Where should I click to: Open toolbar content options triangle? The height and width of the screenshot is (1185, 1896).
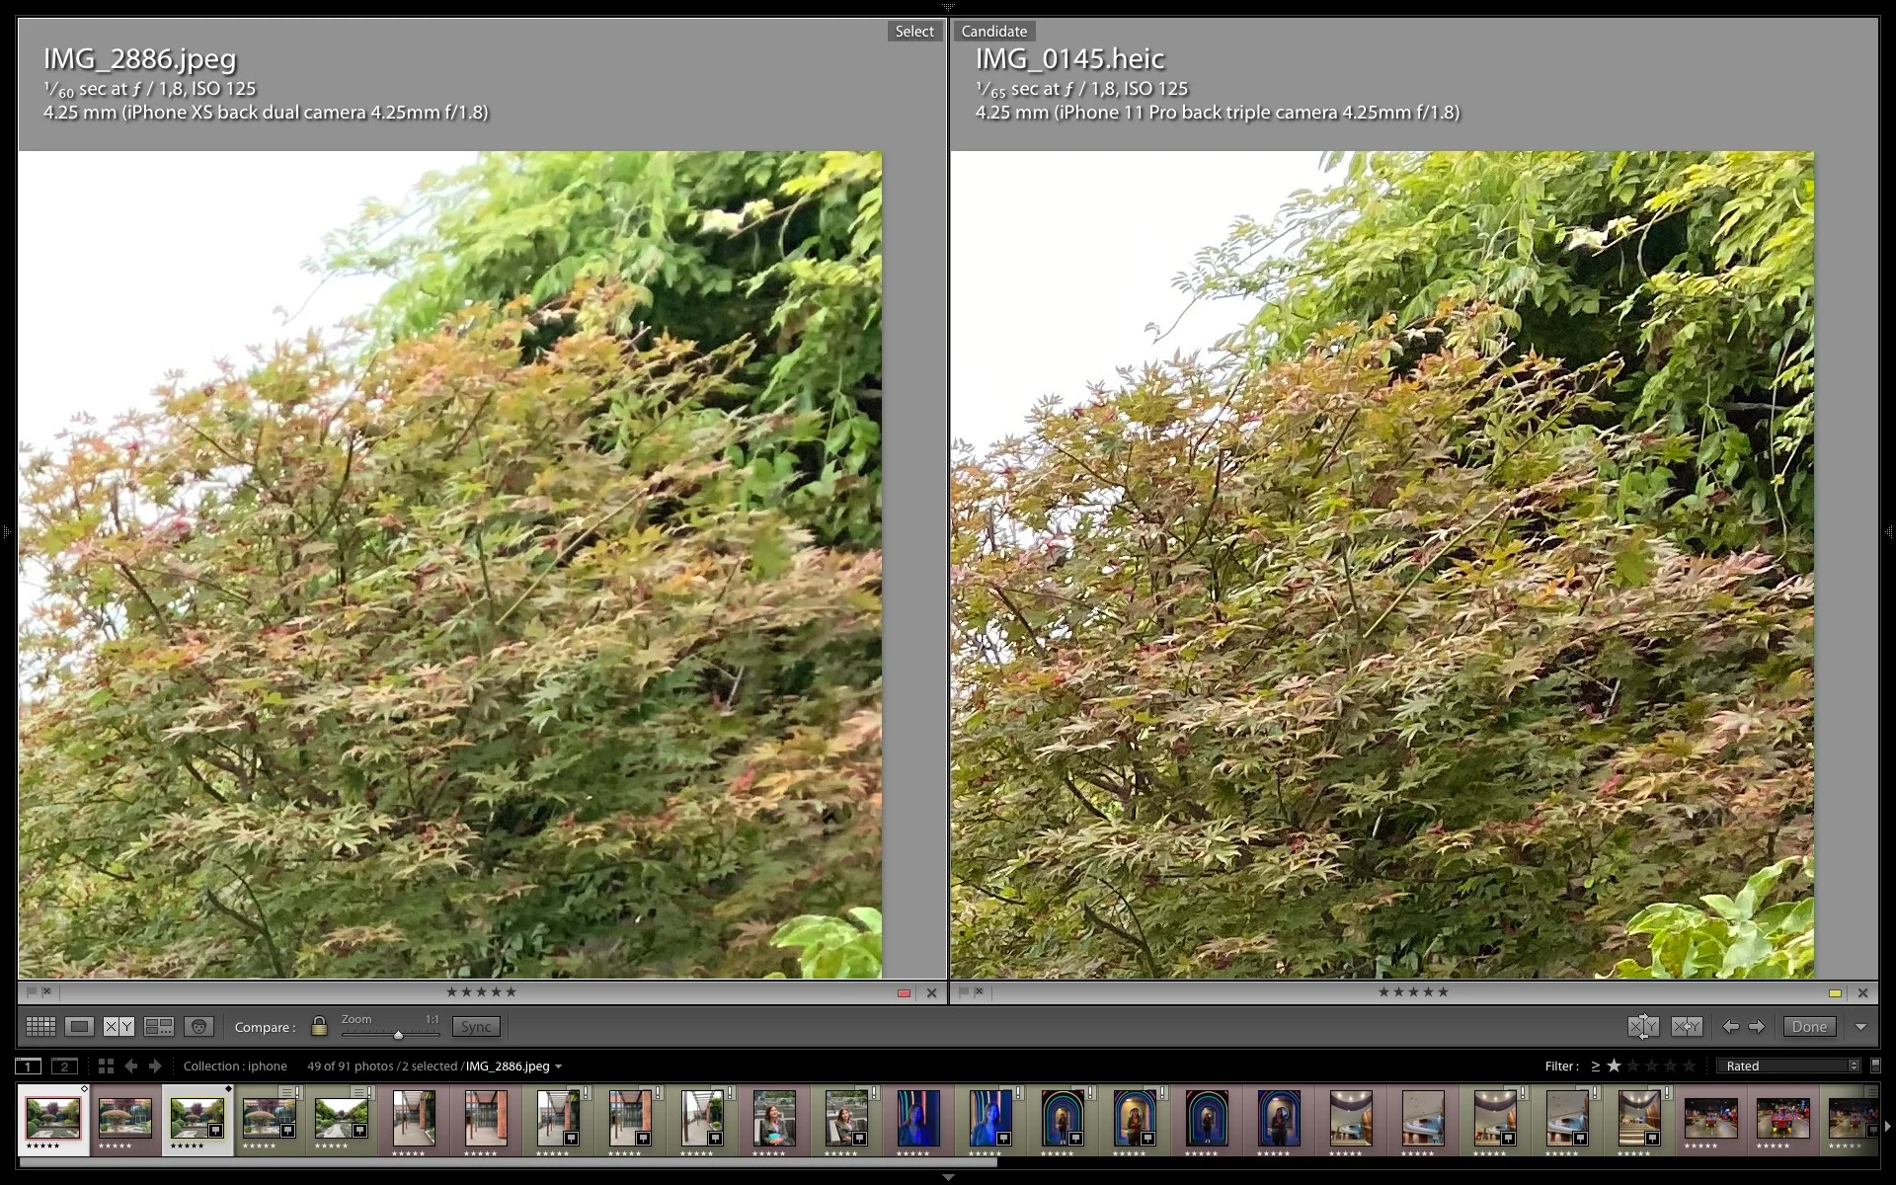pos(1860,1027)
